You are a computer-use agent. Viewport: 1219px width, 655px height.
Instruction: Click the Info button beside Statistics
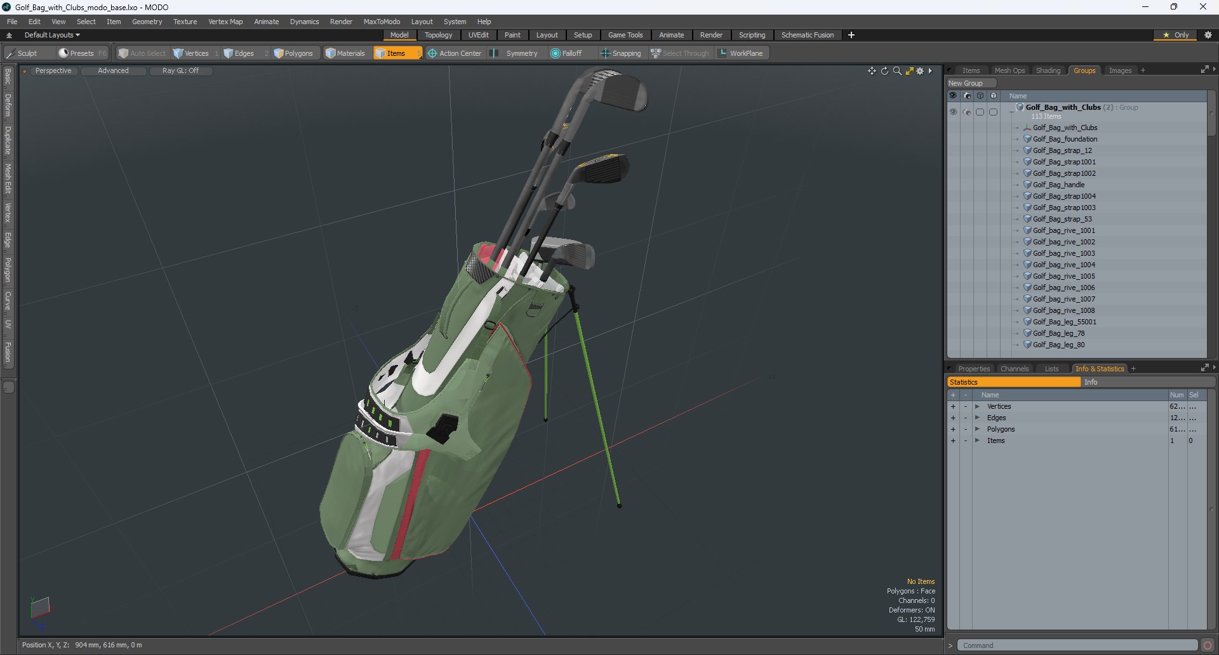(x=1148, y=382)
